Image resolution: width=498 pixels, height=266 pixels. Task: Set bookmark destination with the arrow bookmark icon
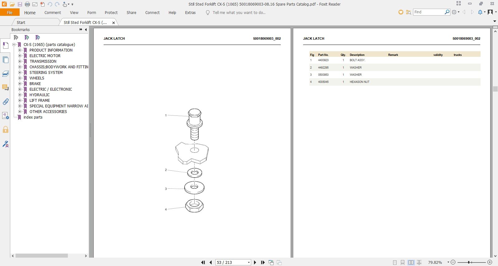38,38
